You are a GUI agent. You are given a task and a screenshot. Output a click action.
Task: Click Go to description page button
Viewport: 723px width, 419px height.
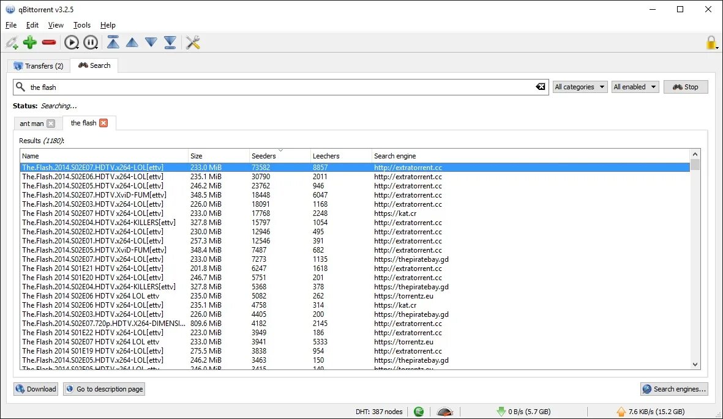[104, 389]
